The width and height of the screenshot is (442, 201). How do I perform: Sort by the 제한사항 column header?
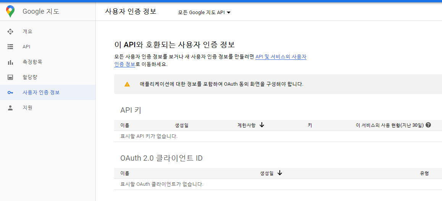tap(247, 125)
